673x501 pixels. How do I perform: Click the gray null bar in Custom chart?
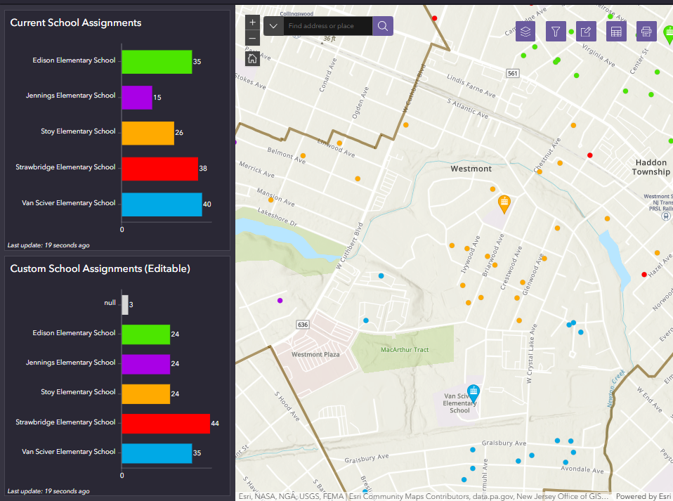point(125,305)
